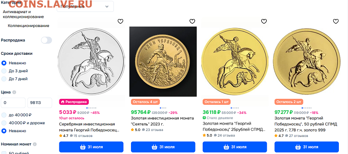This screenshot has height=154, width=348.
Task: Click the Сеятель gold coin image
Action: click(163, 62)
